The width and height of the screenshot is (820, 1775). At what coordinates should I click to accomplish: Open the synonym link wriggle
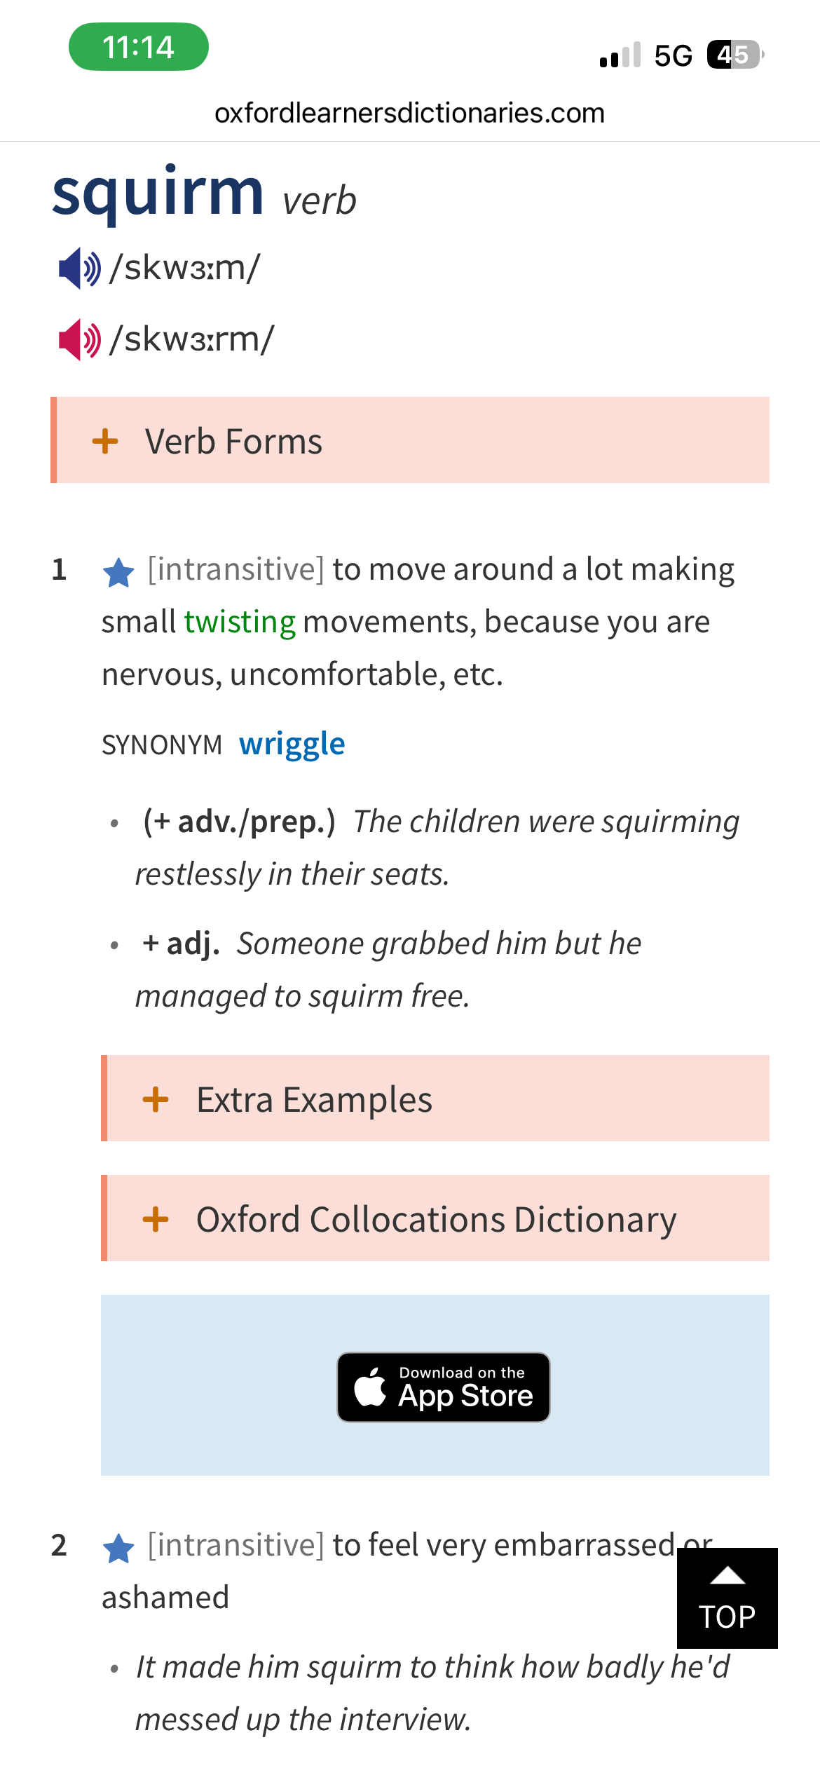292,744
